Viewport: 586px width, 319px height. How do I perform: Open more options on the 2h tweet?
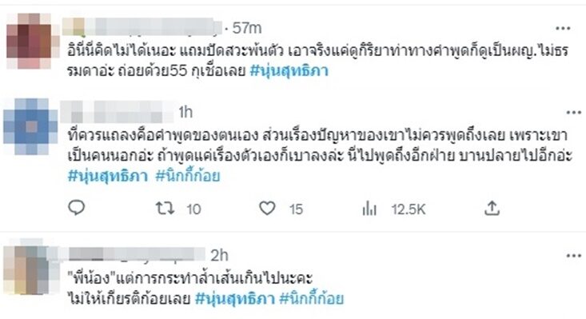tap(574, 256)
